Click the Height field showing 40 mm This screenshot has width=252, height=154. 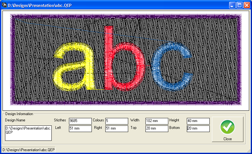coord(198,121)
